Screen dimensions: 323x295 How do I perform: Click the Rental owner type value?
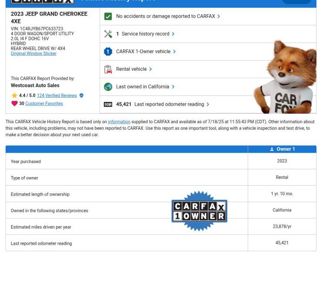point(282,177)
